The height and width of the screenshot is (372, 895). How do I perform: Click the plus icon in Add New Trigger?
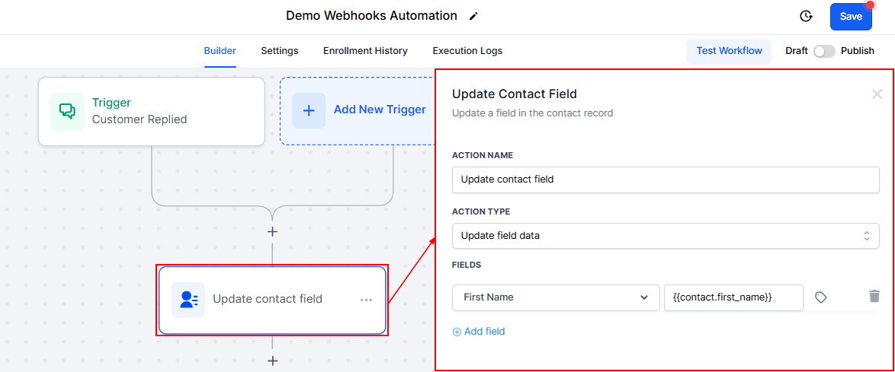(309, 110)
